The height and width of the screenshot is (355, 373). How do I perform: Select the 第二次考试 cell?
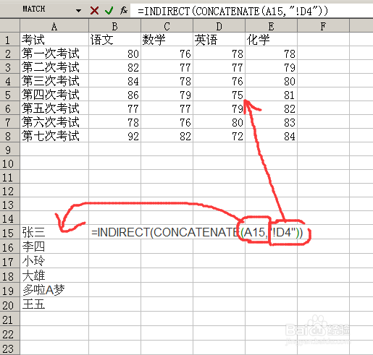coord(54,67)
